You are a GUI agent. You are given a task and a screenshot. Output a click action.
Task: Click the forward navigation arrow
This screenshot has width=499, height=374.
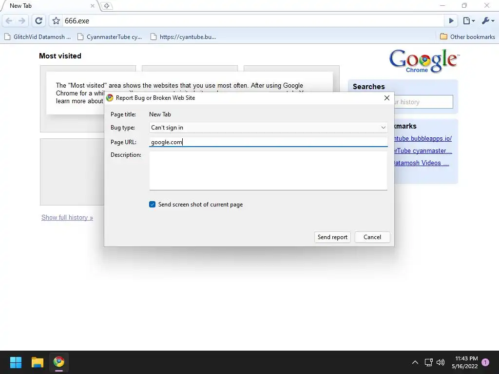[x=21, y=20]
